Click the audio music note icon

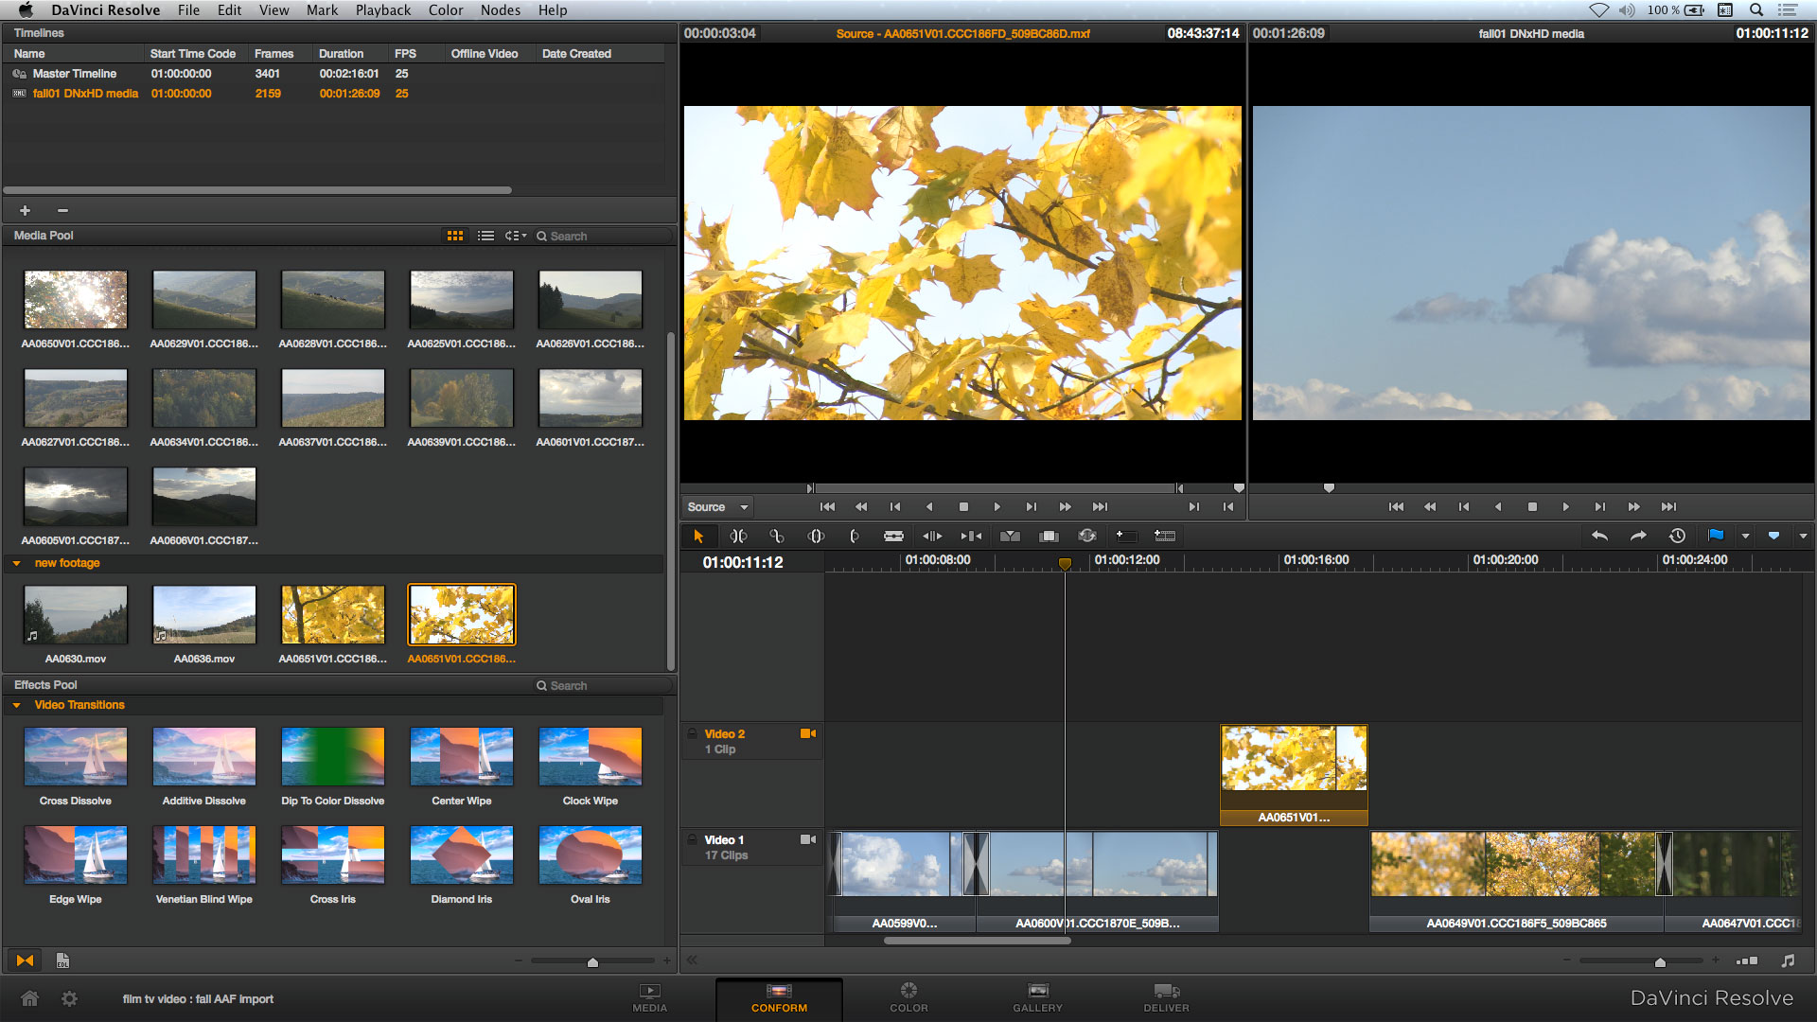[1788, 960]
